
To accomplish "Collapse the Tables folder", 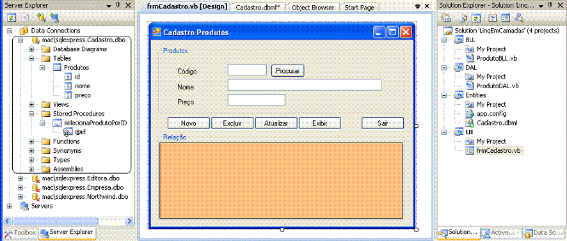I will pyautogui.click(x=31, y=59).
